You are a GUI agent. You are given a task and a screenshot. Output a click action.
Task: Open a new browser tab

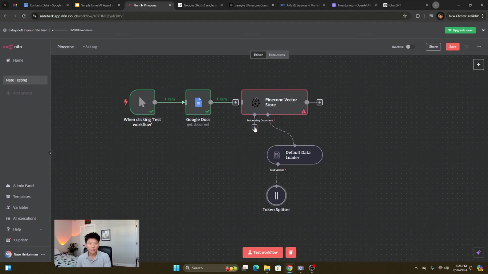[436, 5]
